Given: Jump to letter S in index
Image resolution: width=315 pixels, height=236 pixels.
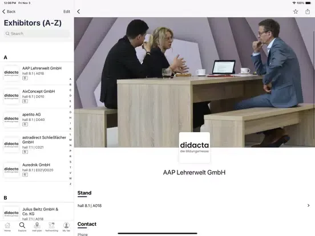Looking at the screenshot, I should pos(70,162).
